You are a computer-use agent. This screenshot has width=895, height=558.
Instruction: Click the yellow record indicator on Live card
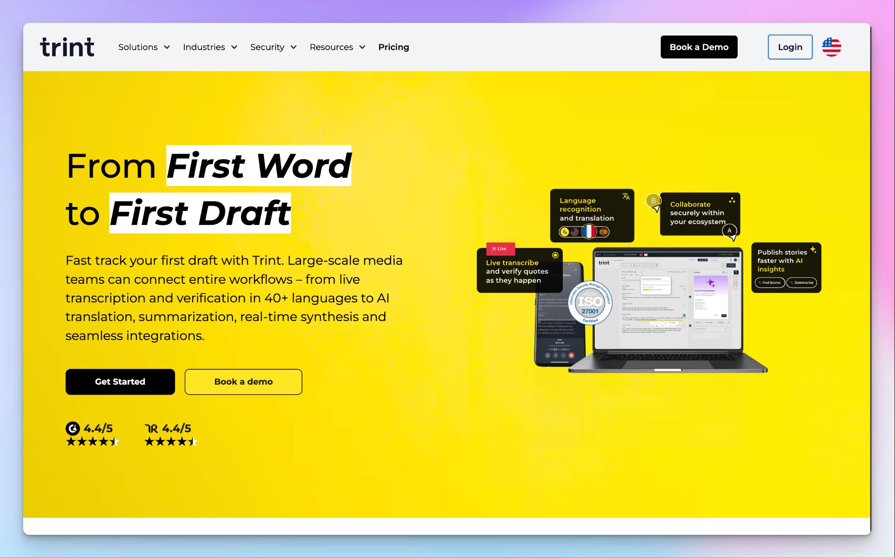point(555,255)
